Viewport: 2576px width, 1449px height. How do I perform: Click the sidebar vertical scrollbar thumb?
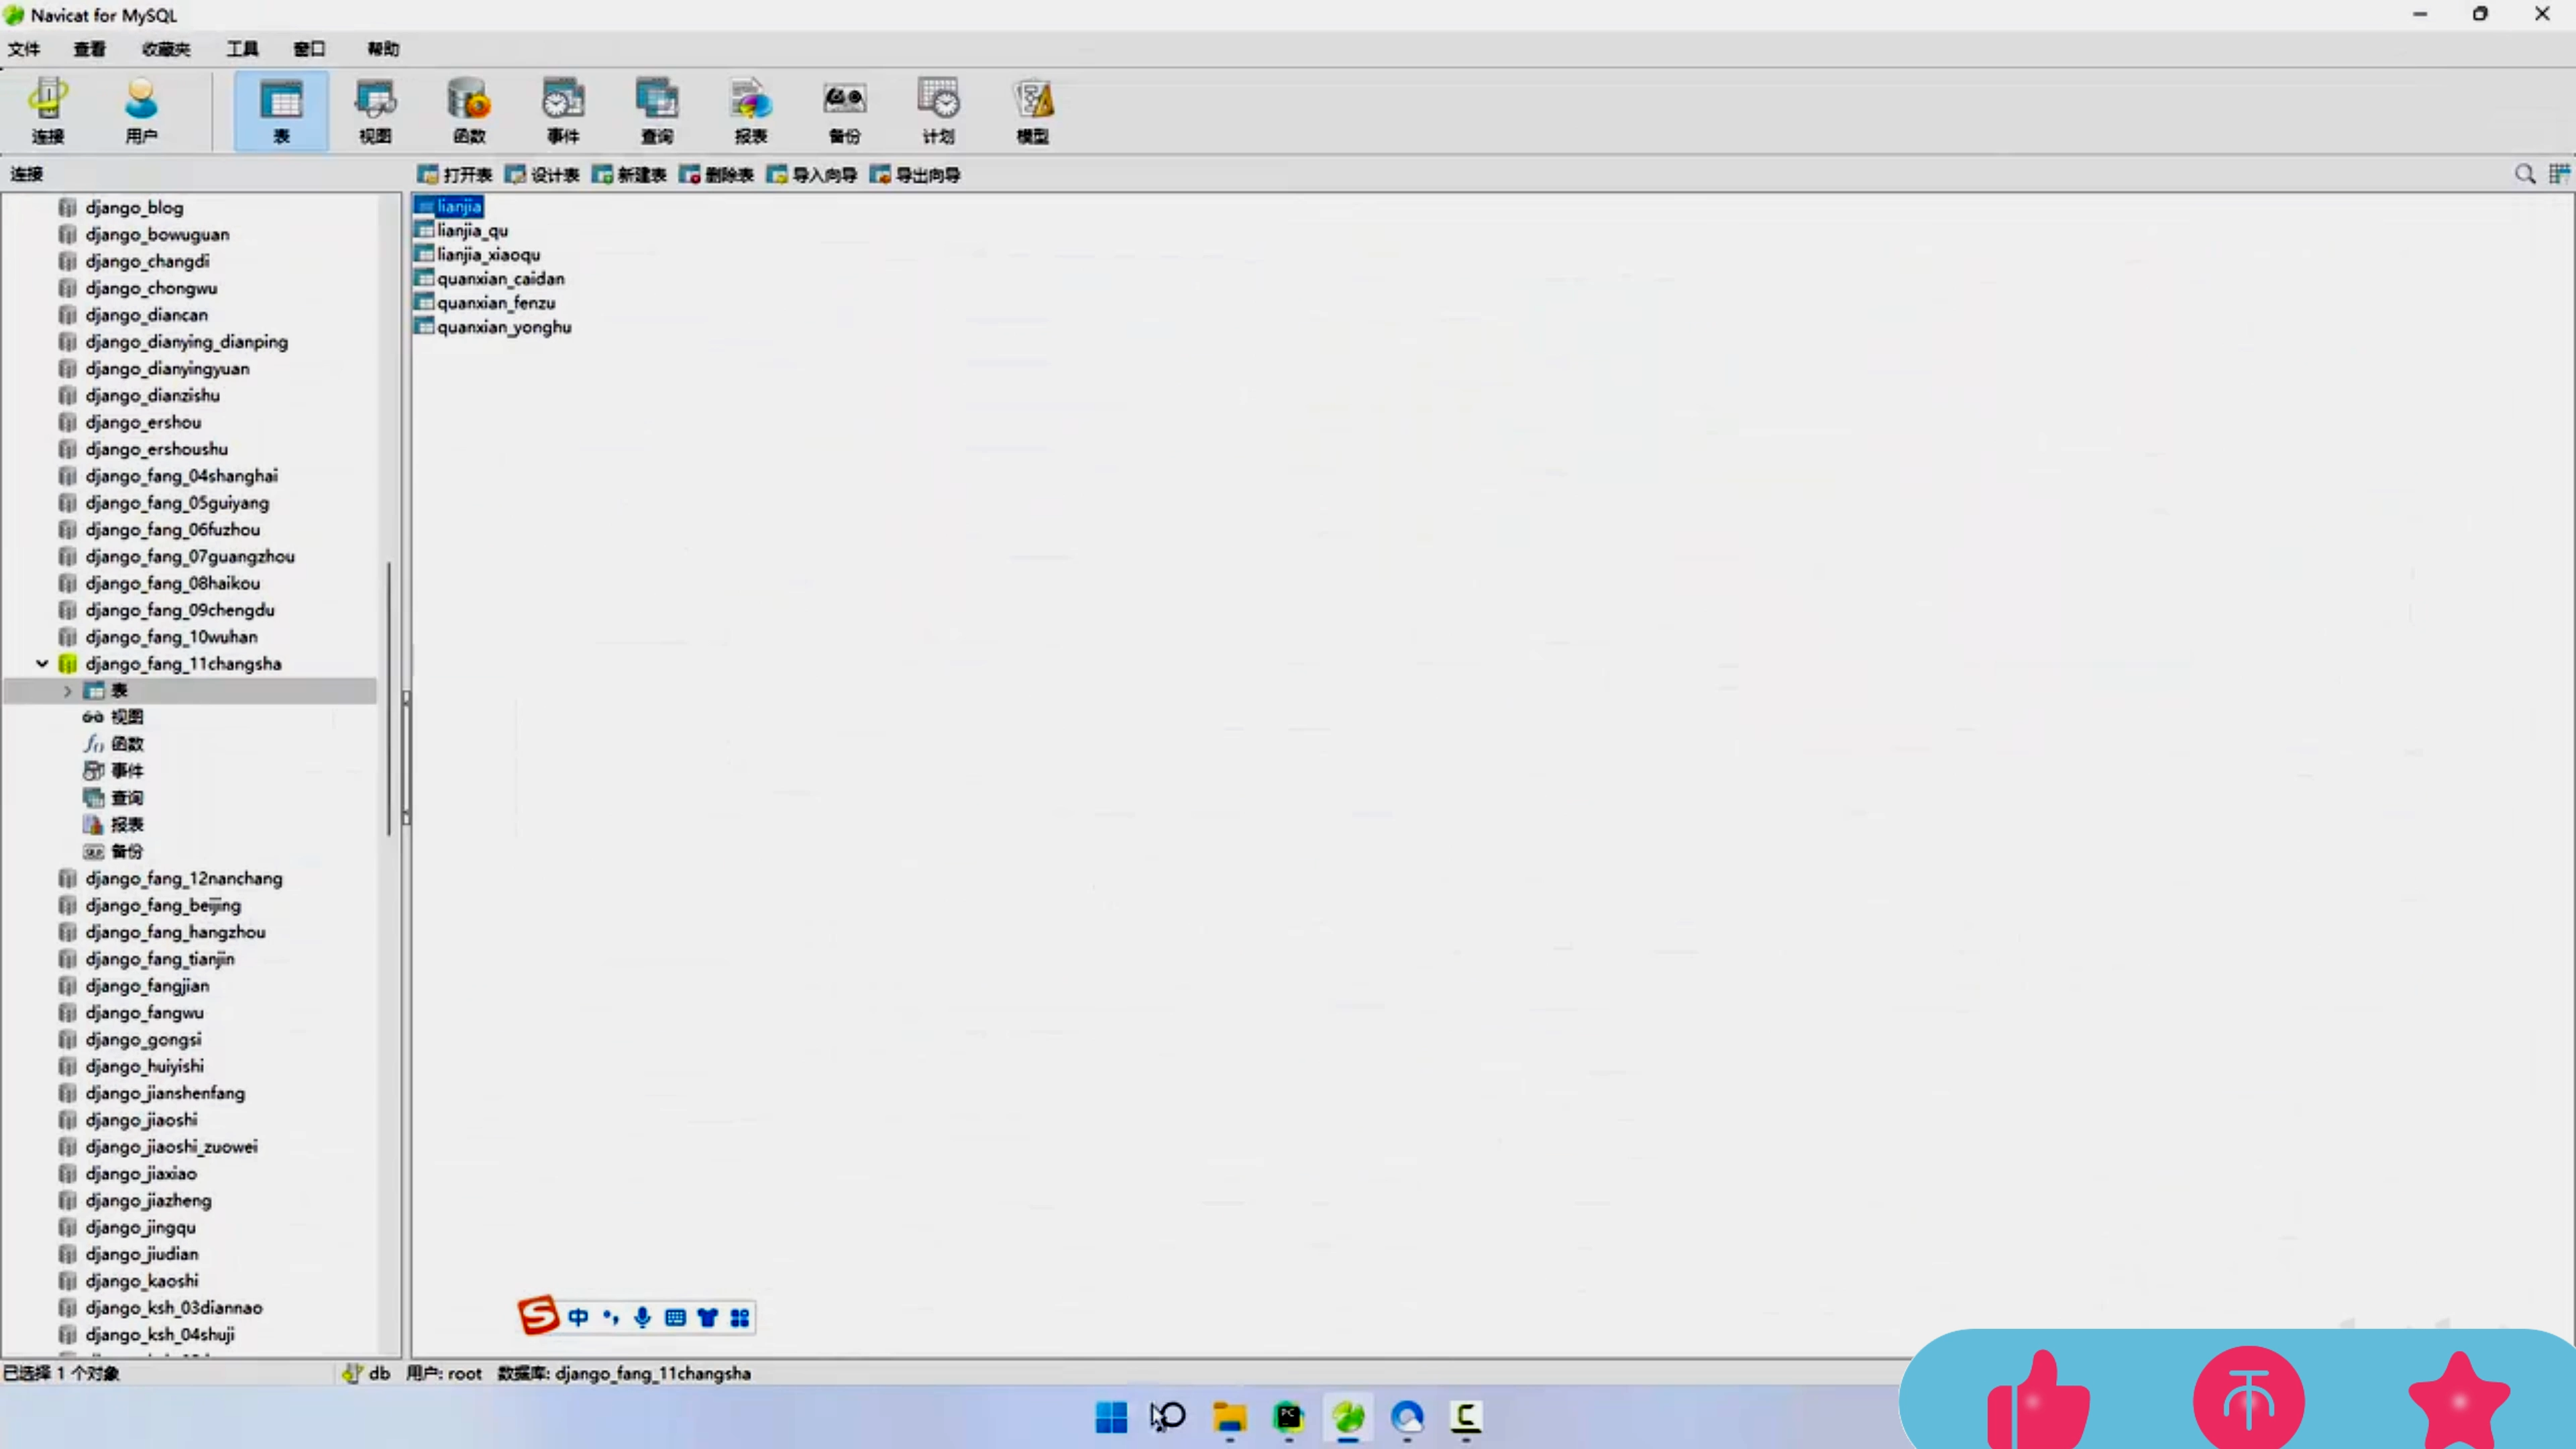coord(388,700)
